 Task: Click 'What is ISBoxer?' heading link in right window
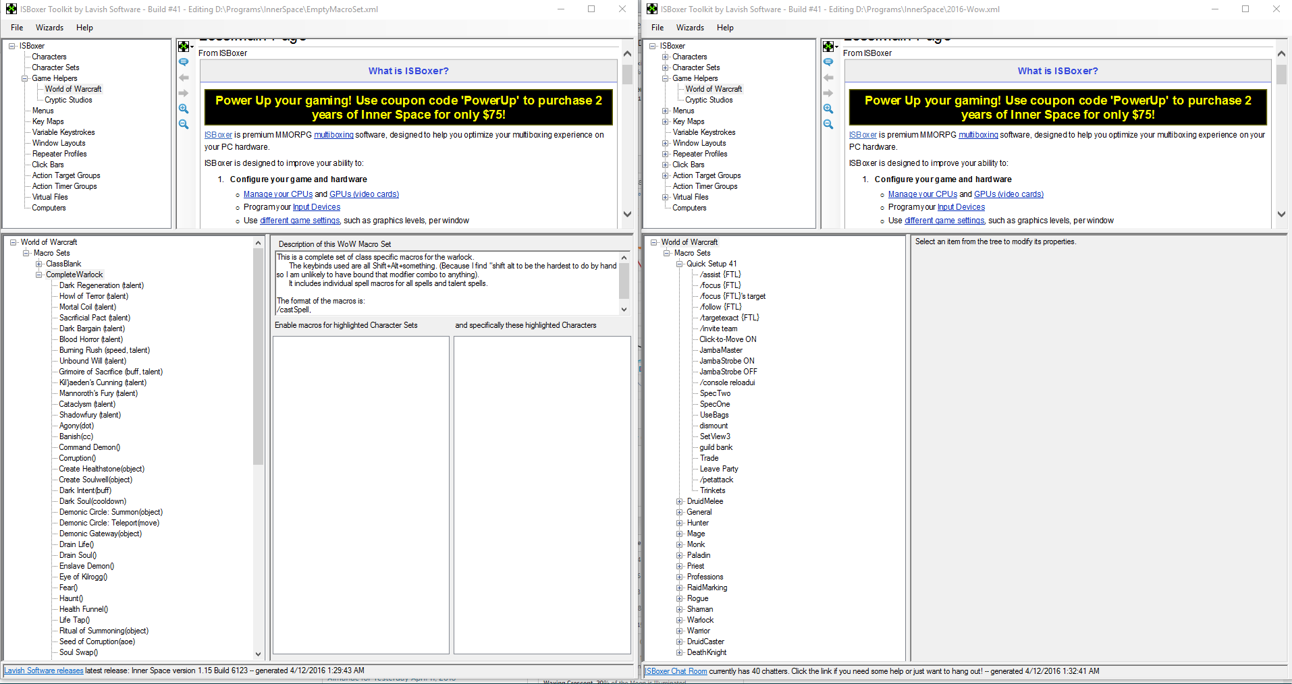[x=1058, y=71]
